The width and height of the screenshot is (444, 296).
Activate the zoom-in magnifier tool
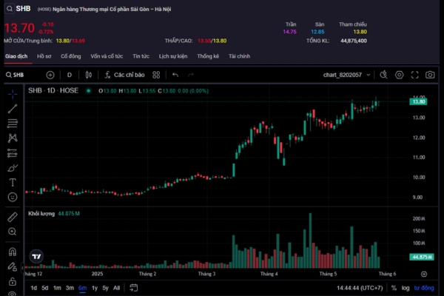click(13, 232)
